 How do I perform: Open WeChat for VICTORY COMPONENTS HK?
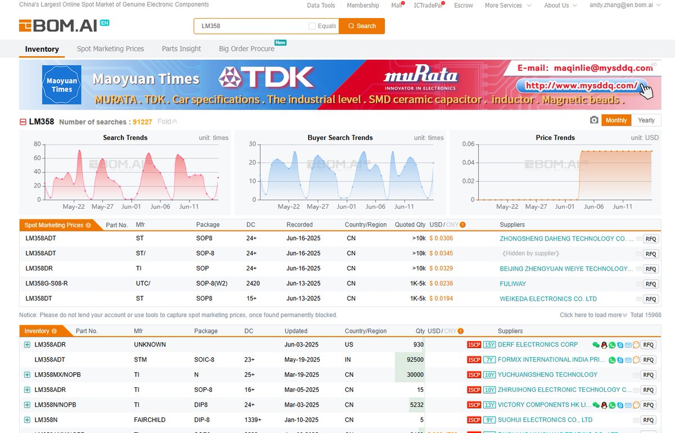click(x=596, y=405)
